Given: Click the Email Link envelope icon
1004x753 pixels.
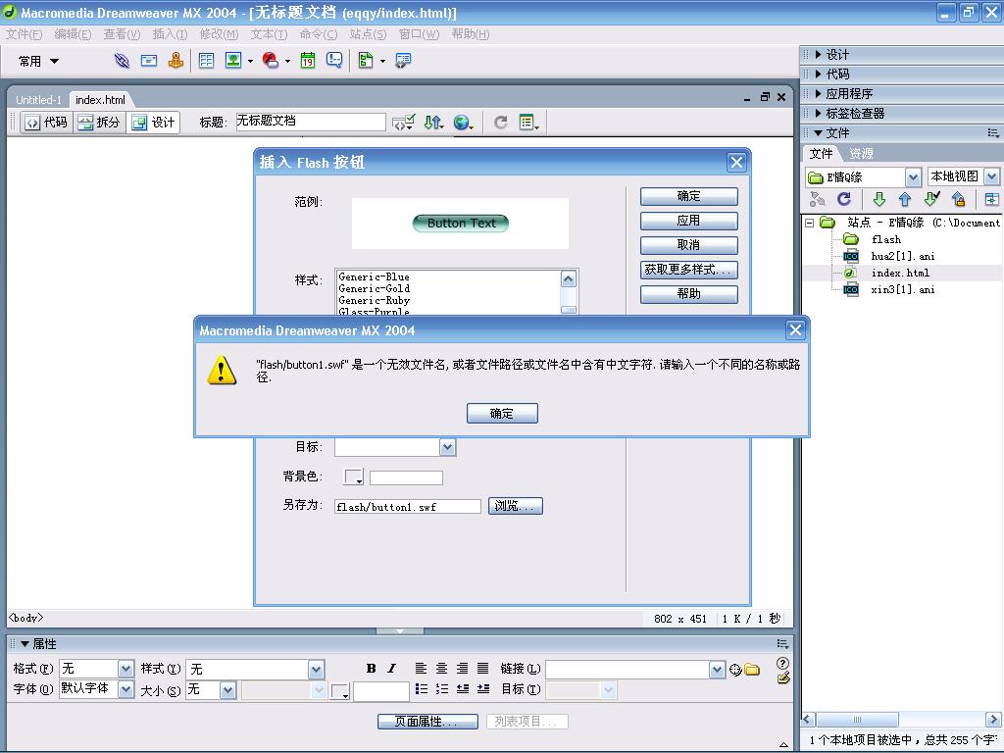Looking at the screenshot, I should (x=149, y=61).
